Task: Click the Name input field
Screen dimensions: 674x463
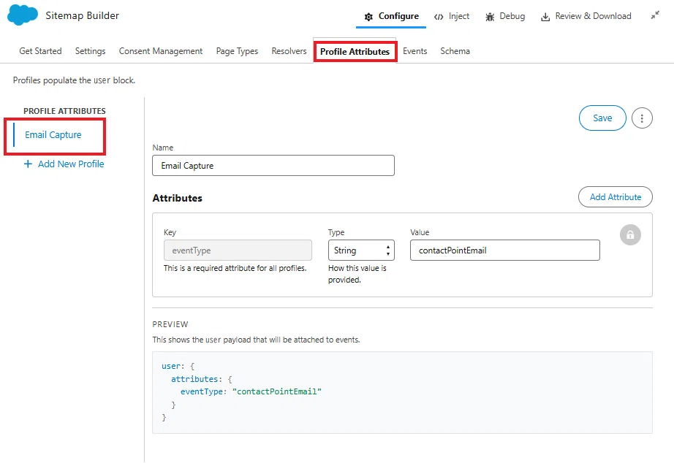Action: coord(273,166)
